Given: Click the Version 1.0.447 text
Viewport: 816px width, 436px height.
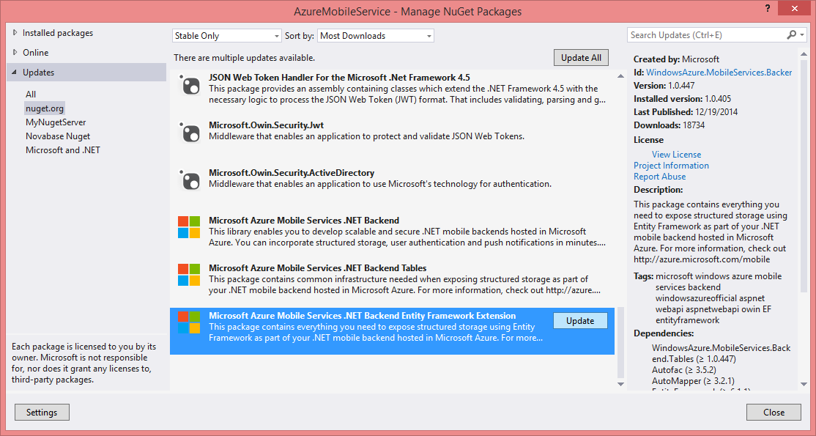Looking at the screenshot, I should pos(664,86).
